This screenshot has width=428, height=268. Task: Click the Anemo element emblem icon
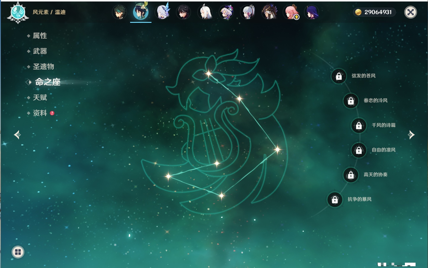click(18, 13)
